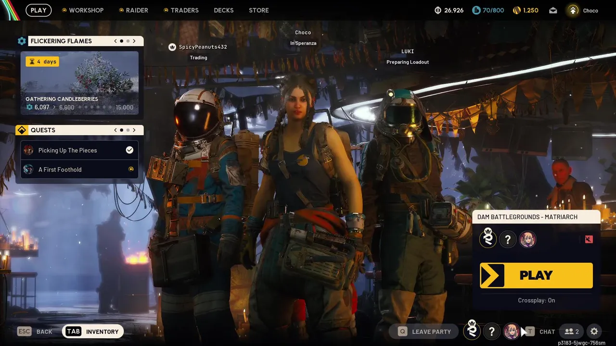This screenshot has width=616, height=346.
Task: Select the Choco nameplate above center raider
Action: 303,33
